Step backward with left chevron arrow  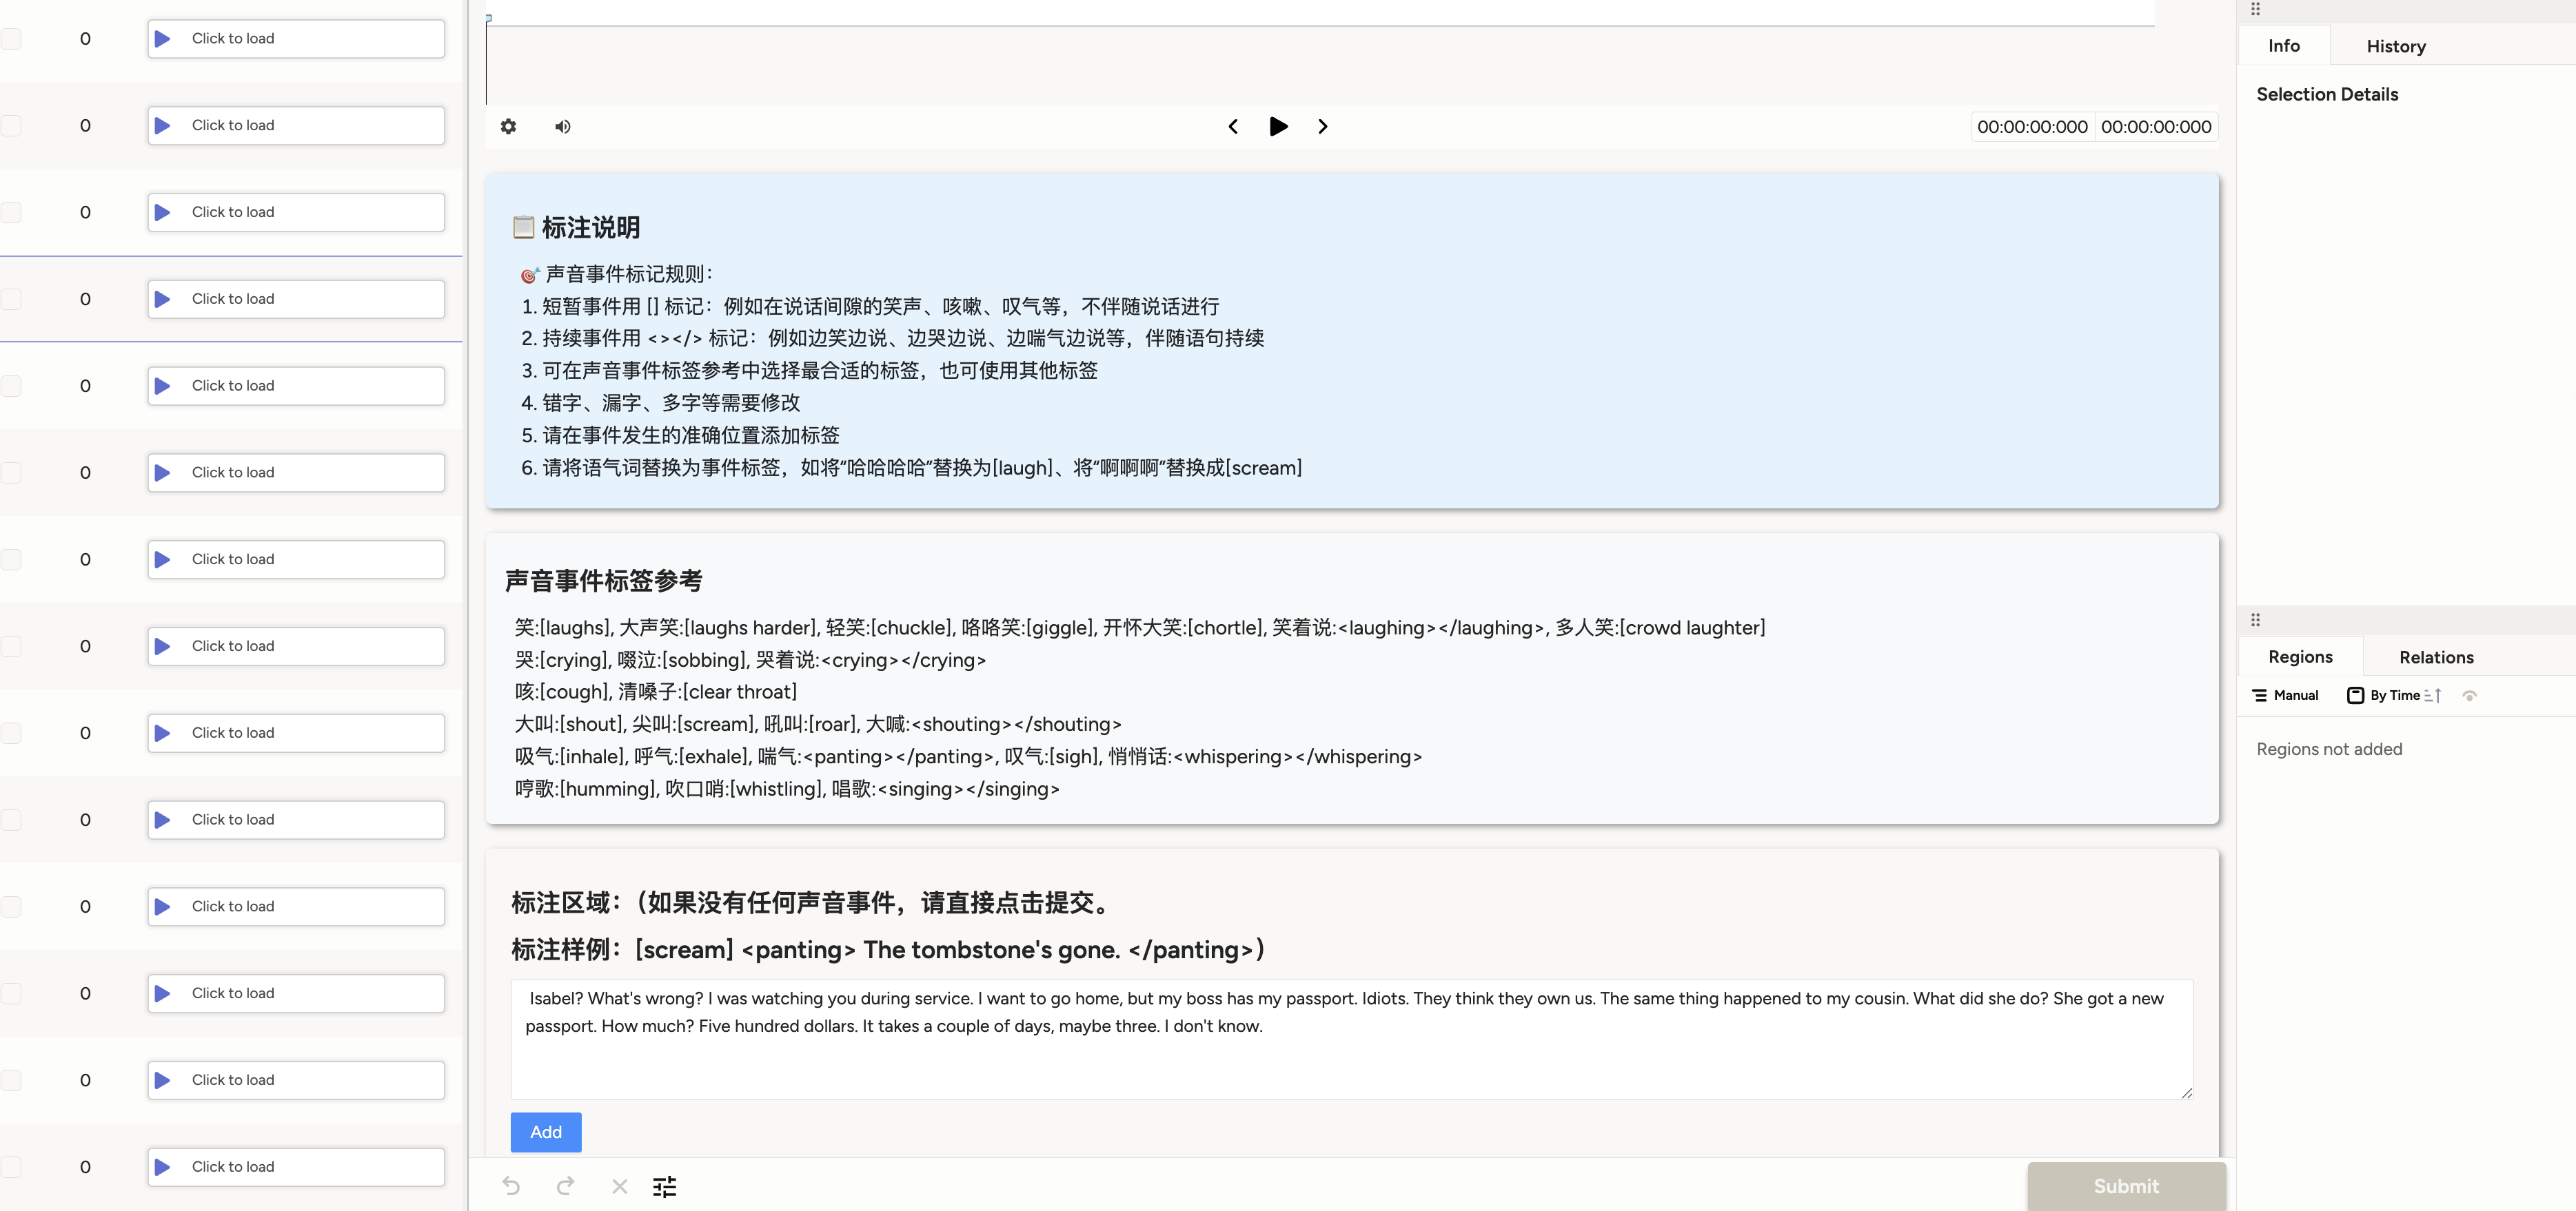click(x=1233, y=127)
